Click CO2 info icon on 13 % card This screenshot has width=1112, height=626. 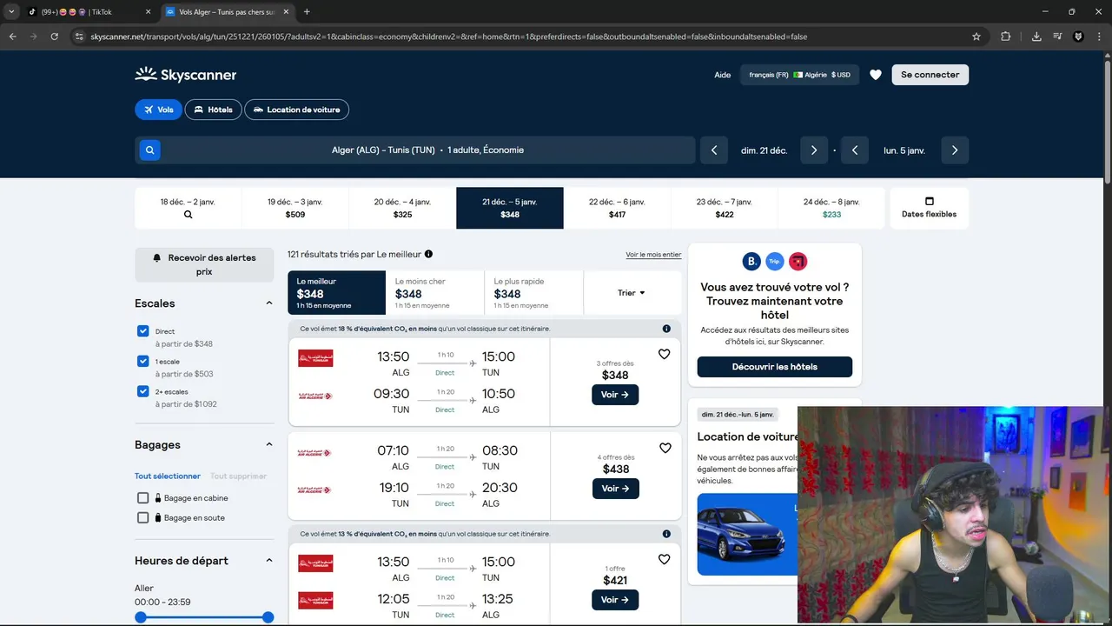666,534
